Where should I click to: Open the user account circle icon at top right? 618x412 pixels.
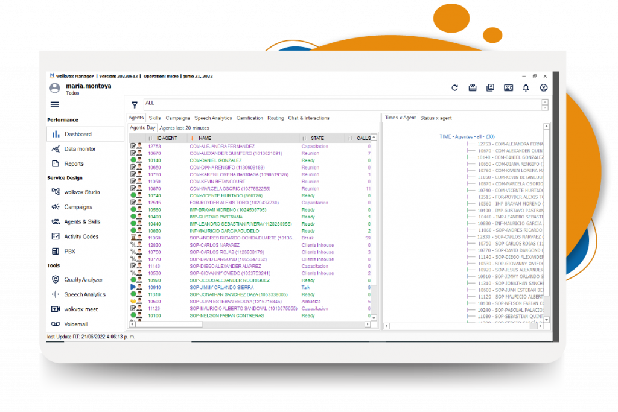(x=544, y=88)
